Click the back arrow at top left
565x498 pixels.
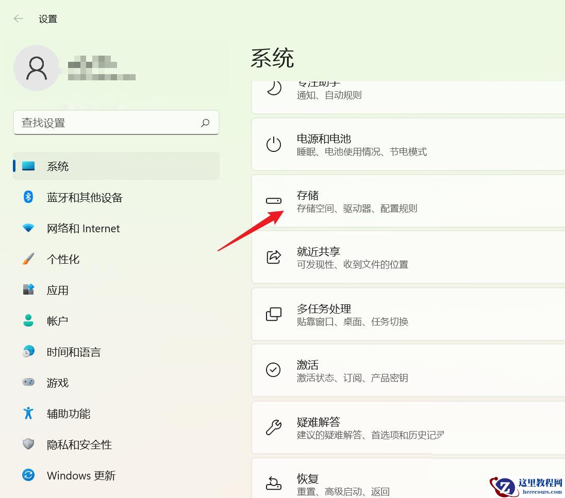click(18, 19)
